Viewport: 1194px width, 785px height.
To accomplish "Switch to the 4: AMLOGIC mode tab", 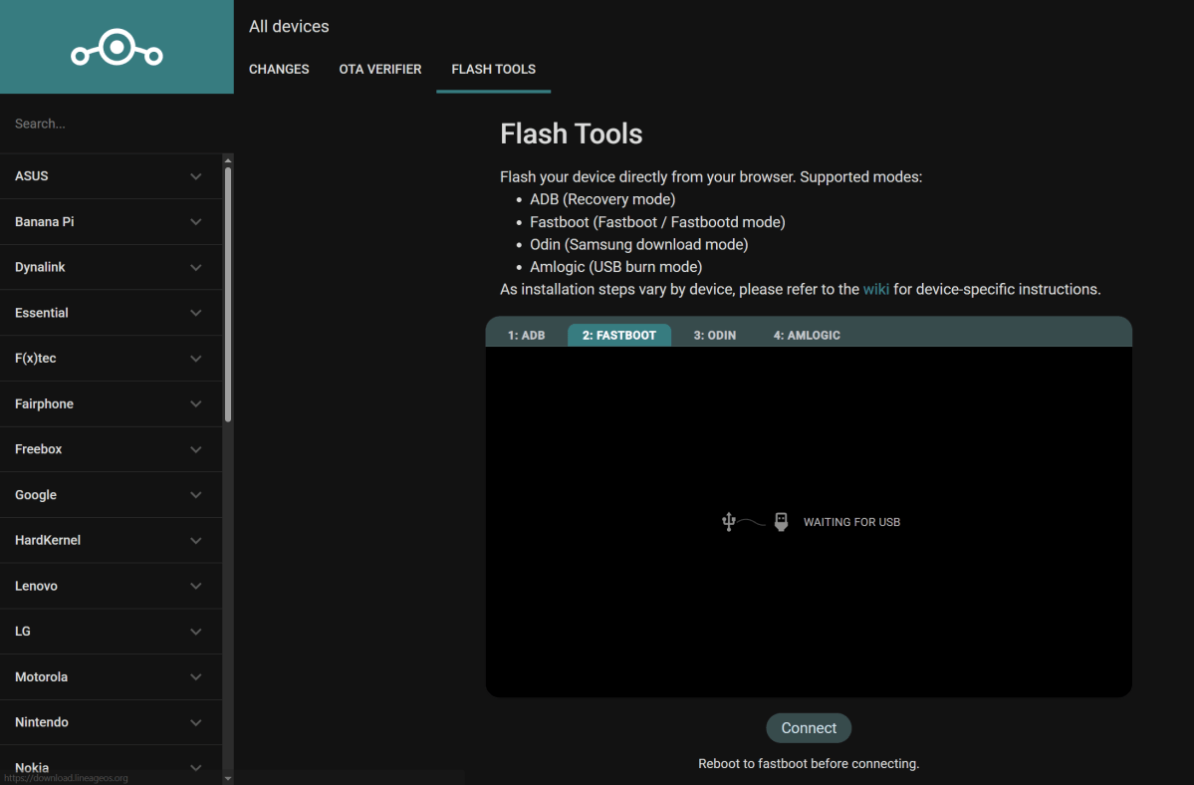I will (x=807, y=335).
